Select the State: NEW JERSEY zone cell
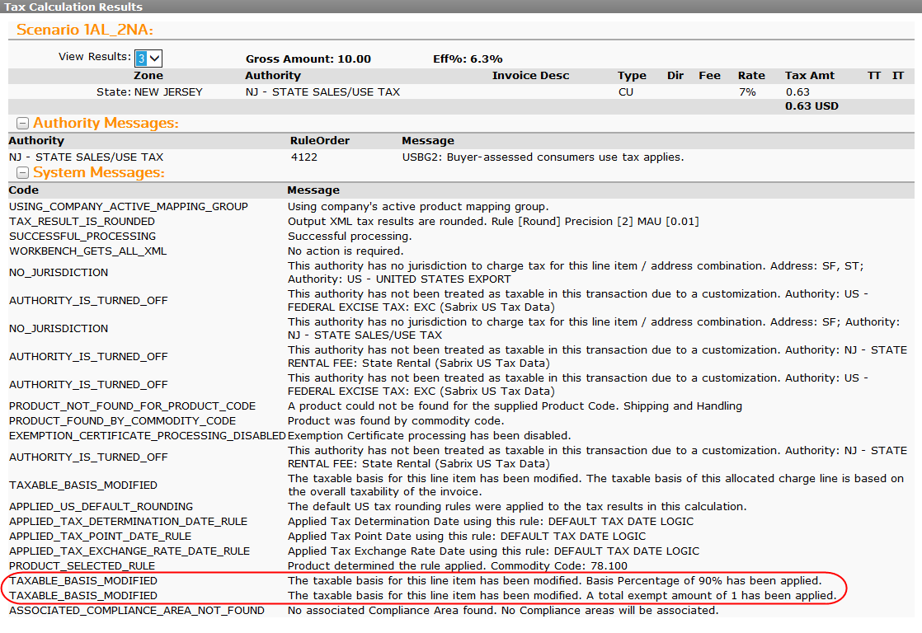Image resolution: width=922 pixels, height=633 pixels. click(149, 92)
